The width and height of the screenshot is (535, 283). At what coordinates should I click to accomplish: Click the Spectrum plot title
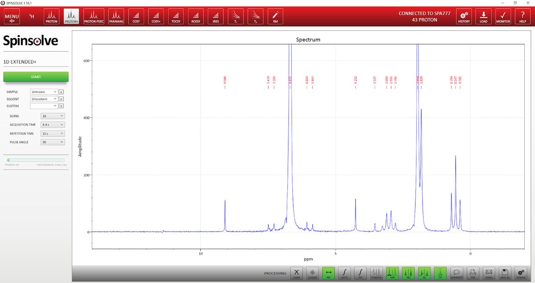[308, 40]
